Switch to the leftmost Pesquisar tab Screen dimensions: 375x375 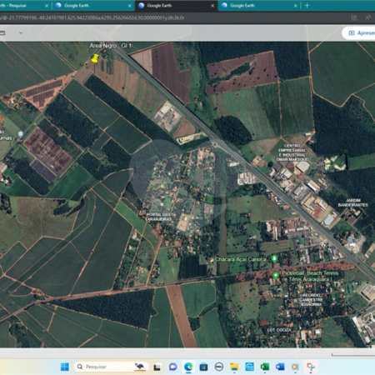point(25,6)
